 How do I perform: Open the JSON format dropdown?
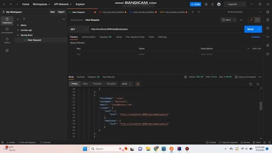tap(126, 84)
